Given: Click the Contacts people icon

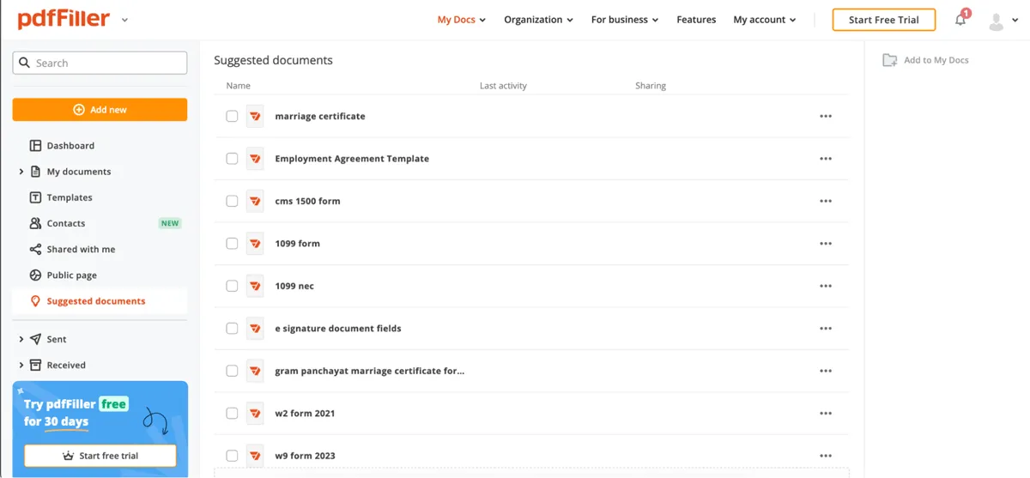Looking at the screenshot, I should point(35,223).
